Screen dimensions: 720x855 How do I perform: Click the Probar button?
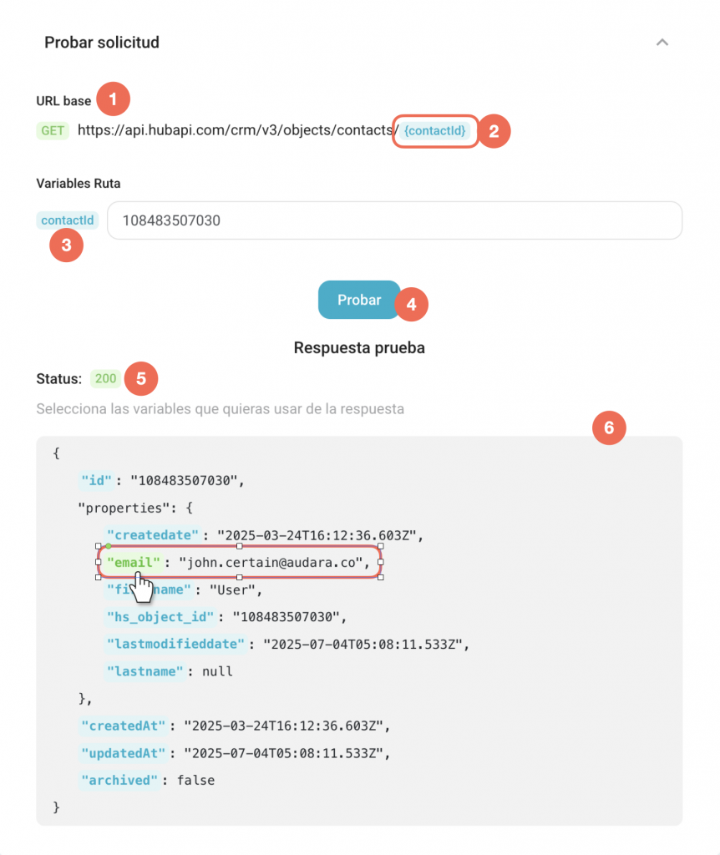click(x=359, y=300)
